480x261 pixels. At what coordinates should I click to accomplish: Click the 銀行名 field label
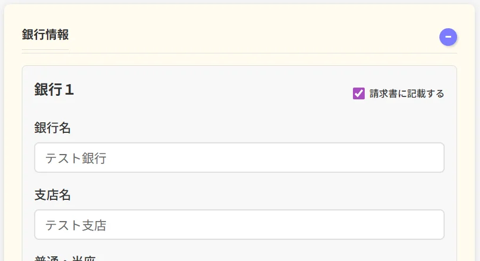pos(52,127)
